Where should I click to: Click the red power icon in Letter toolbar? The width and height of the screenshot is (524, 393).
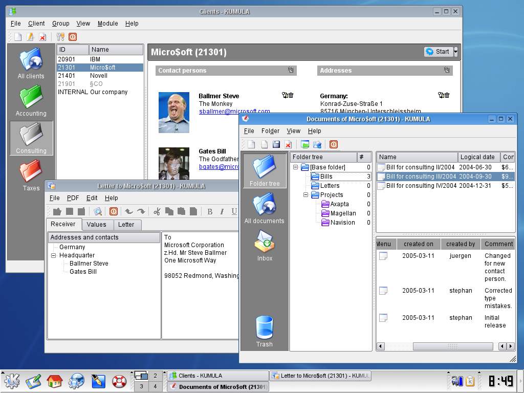pyautogui.click(x=114, y=211)
